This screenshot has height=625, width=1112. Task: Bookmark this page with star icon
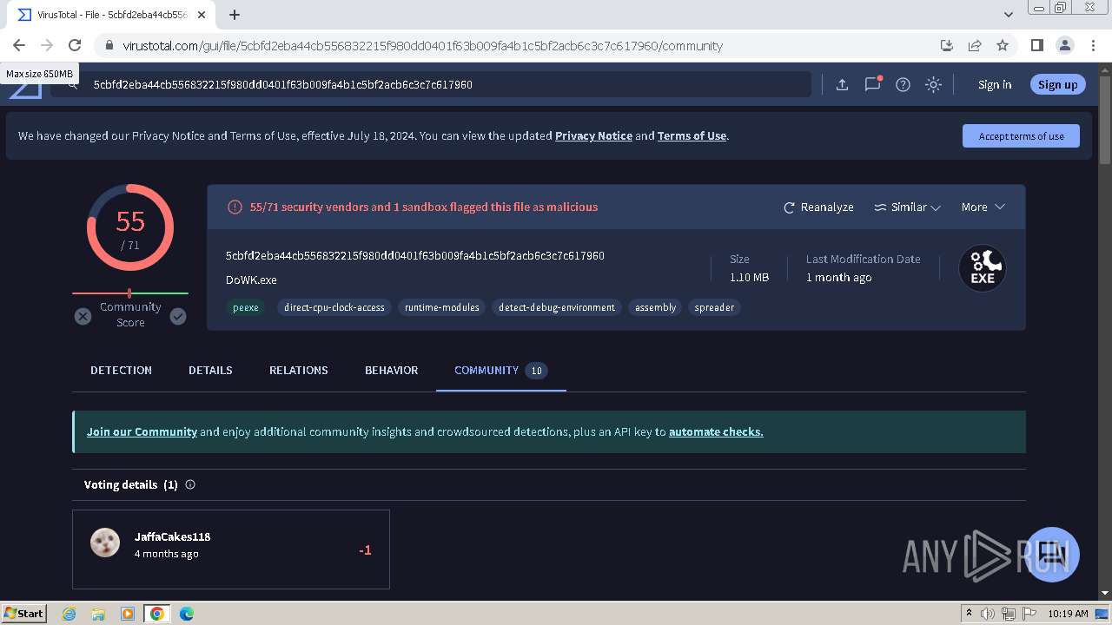[x=1003, y=45]
